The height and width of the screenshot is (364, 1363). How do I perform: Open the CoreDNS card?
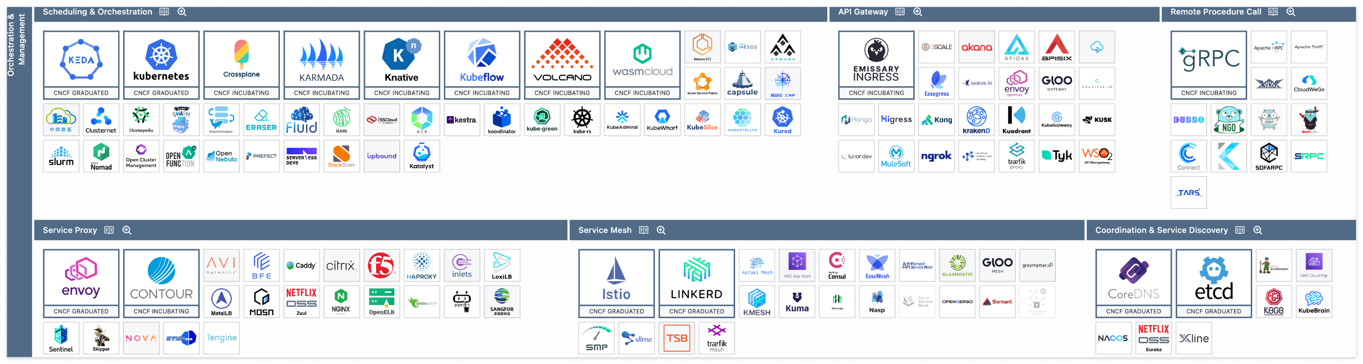1134,284
